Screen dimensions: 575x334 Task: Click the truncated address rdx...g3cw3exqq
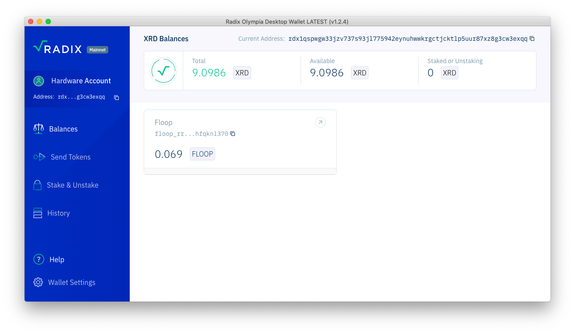click(82, 97)
